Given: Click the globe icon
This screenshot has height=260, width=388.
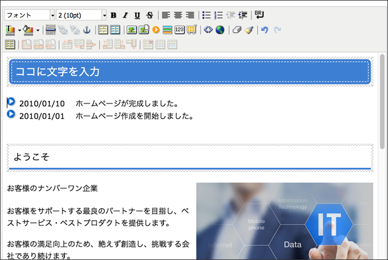Looking at the screenshot, I should [x=220, y=30].
